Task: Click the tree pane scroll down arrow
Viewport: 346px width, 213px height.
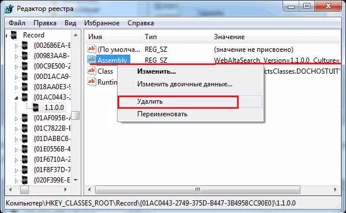Action: point(76,180)
